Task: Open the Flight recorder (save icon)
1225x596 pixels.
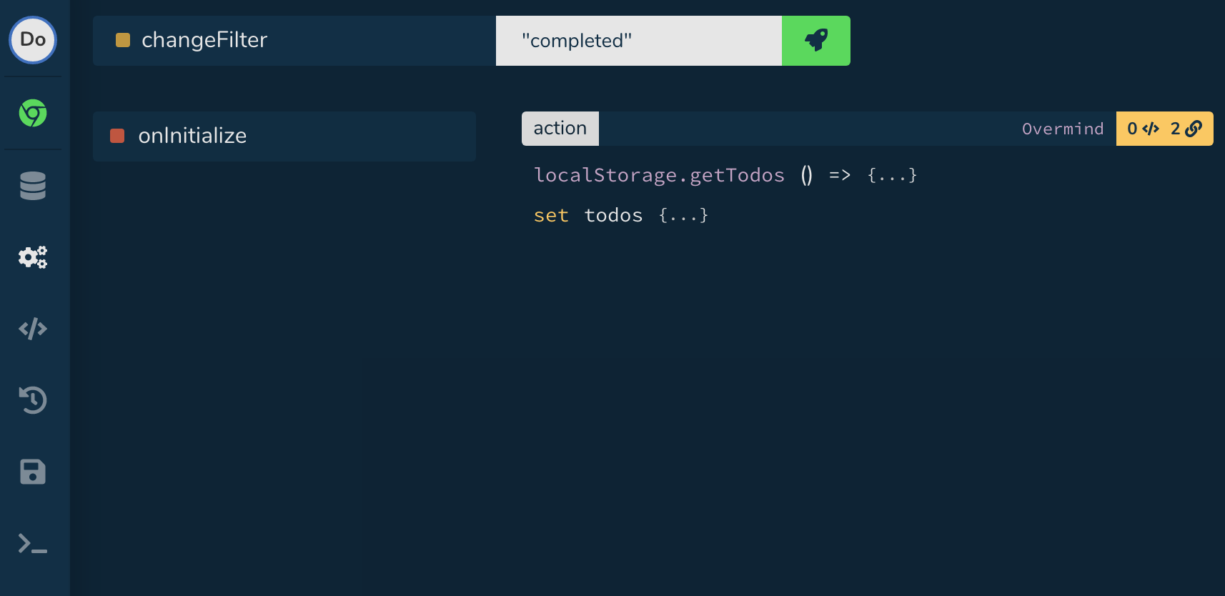Action: tap(33, 472)
